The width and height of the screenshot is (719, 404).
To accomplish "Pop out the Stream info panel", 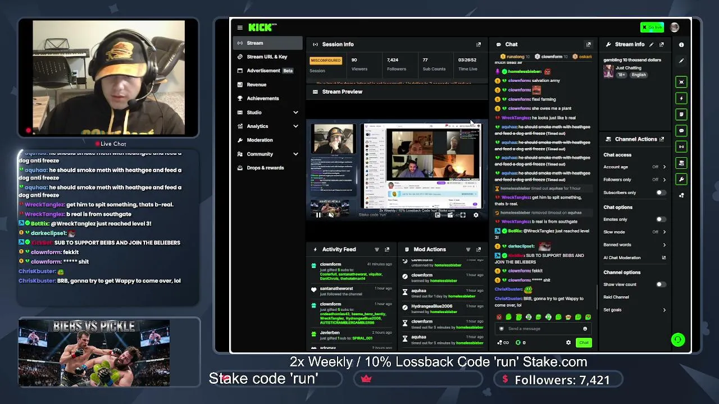I will point(662,44).
